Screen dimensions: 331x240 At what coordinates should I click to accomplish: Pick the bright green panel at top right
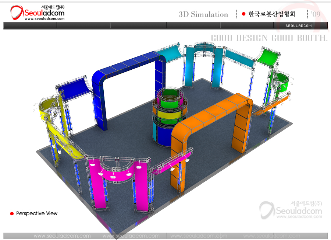point(268,56)
